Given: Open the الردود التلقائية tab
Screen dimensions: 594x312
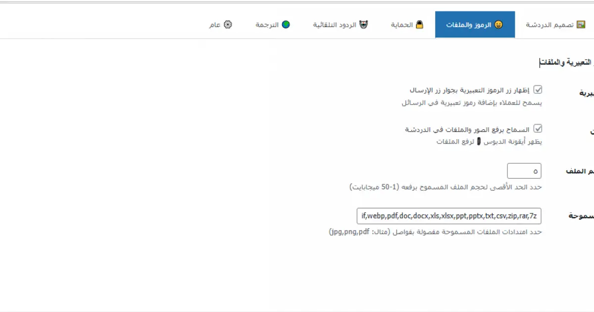Looking at the screenshot, I should pos(341,25).
